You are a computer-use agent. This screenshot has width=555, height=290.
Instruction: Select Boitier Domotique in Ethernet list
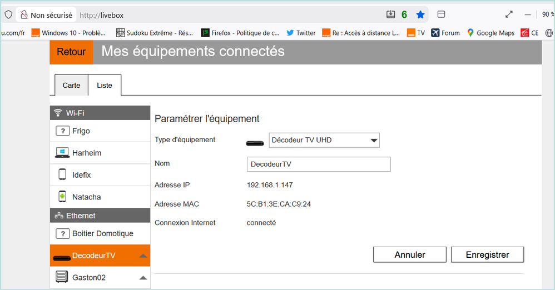click(x=102, y=234)
